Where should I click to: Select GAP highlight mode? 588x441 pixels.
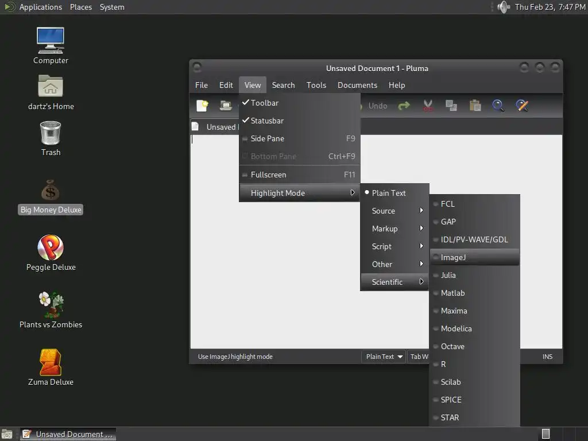coord(475,222)
